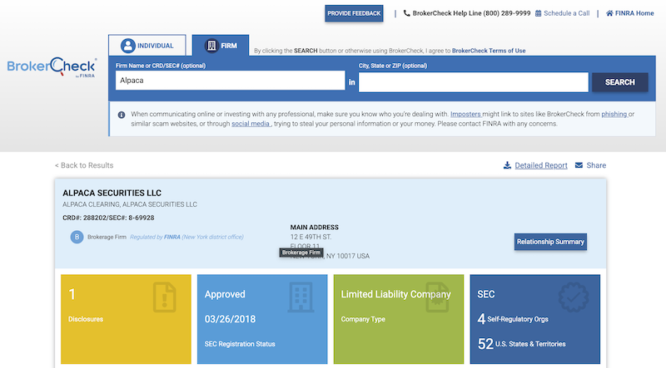The image size is (666, 368).
Task: Click the BrokerCheck by FINRA logo
Action: pos(52,67)
